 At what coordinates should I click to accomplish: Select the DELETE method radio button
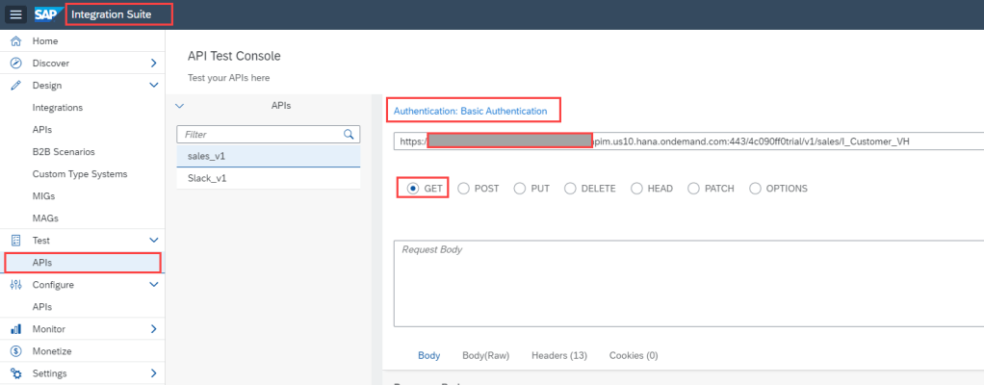tap(570, 189)
